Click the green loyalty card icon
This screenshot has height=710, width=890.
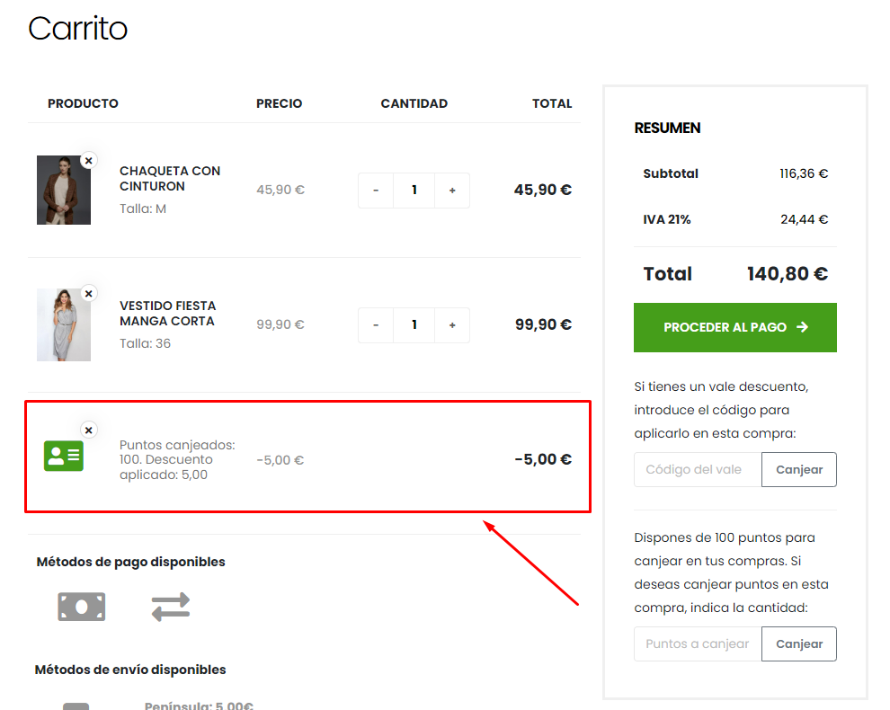click(63, 456)
